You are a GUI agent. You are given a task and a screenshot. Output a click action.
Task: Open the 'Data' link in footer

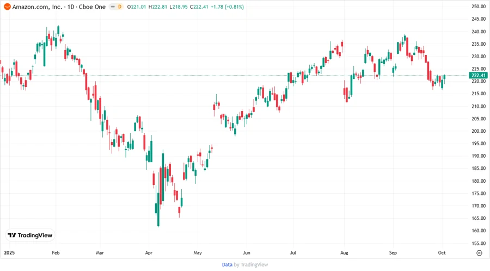[227, 264]
